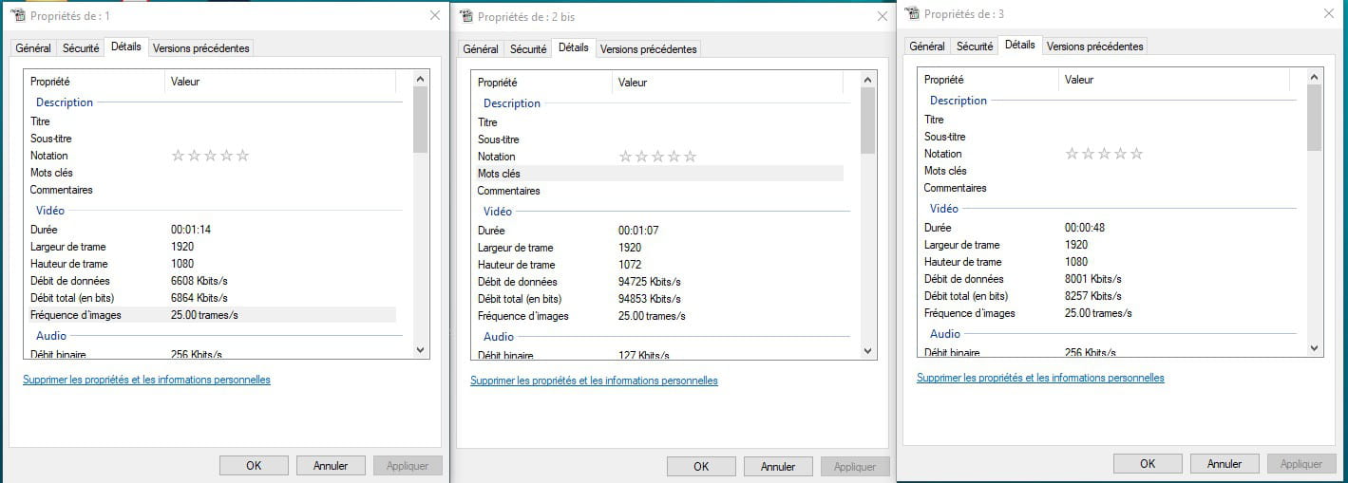1348x483 pixels.
Task: Open the Sécurité tab in "Propriétés de : 2 bis"
Action: click(x=527, y=49)
